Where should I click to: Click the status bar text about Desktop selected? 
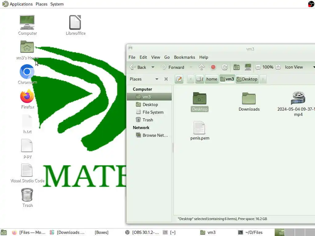222,219
